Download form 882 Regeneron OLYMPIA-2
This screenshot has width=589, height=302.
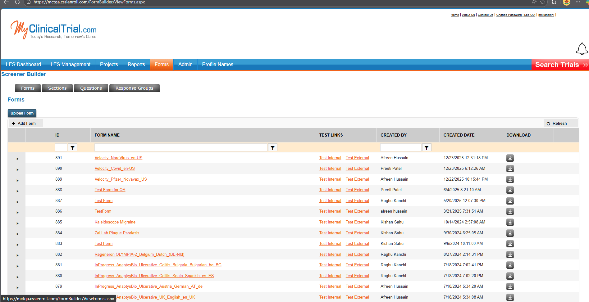tap(510, 255)
